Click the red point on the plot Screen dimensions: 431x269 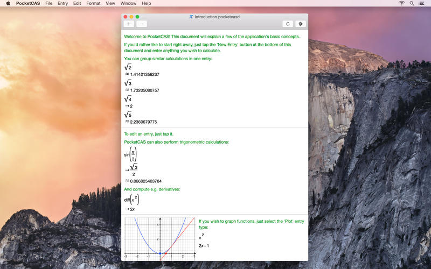(x=166, y=253)
